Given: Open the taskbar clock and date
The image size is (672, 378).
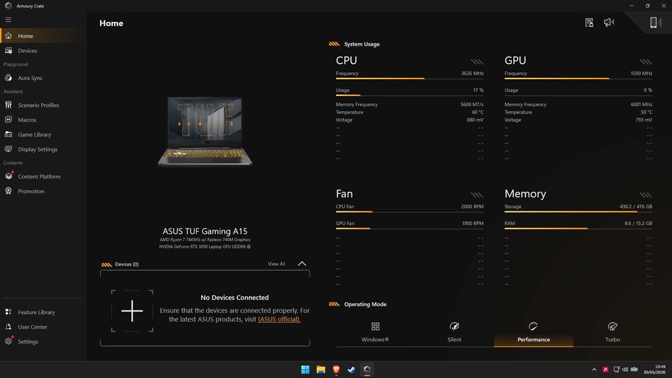Looking at the screenshot, I should [656, 369].
